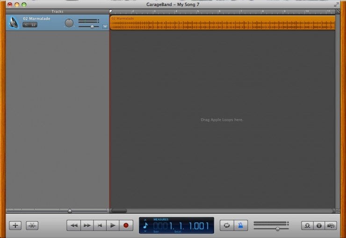Click the yellow minimize window button
The height and width of the screenshot is (238, 346).
(17, 5)
